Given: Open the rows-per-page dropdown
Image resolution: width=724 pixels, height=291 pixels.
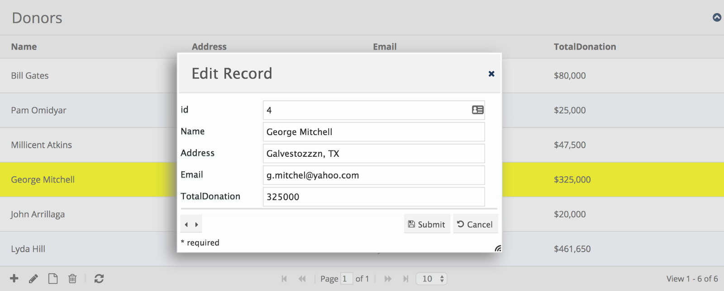Looking at the screenshot, I should 432,279.
